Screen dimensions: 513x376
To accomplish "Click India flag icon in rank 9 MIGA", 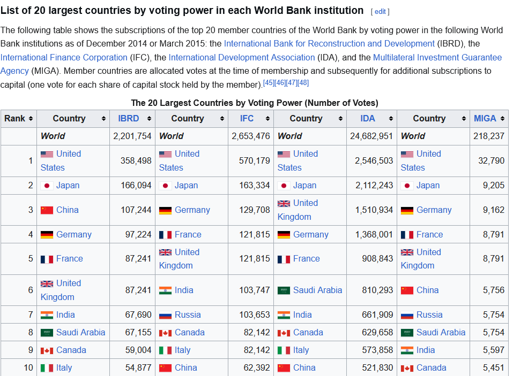I will coord(407,350).
